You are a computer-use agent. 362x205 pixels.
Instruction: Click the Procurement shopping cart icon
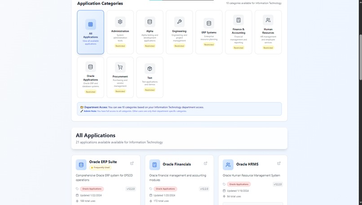point(120,67)
